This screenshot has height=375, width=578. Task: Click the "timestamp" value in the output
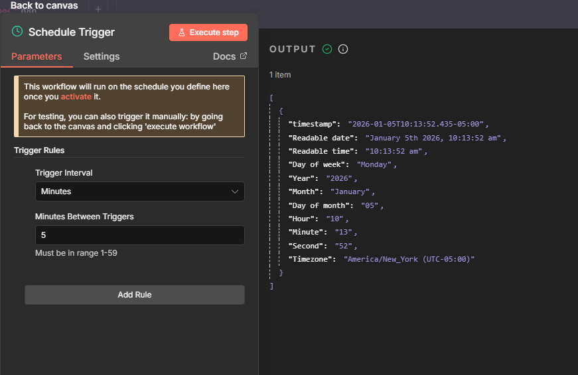point(418,124)
